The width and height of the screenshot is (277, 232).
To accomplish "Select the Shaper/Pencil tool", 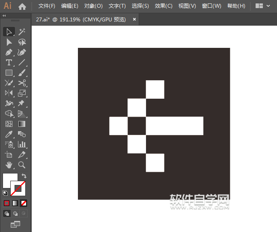I will (9, 83).
